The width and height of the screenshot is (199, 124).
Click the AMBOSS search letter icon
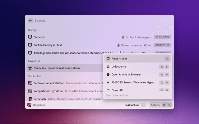pyautogui.click(x=108, y=82)
